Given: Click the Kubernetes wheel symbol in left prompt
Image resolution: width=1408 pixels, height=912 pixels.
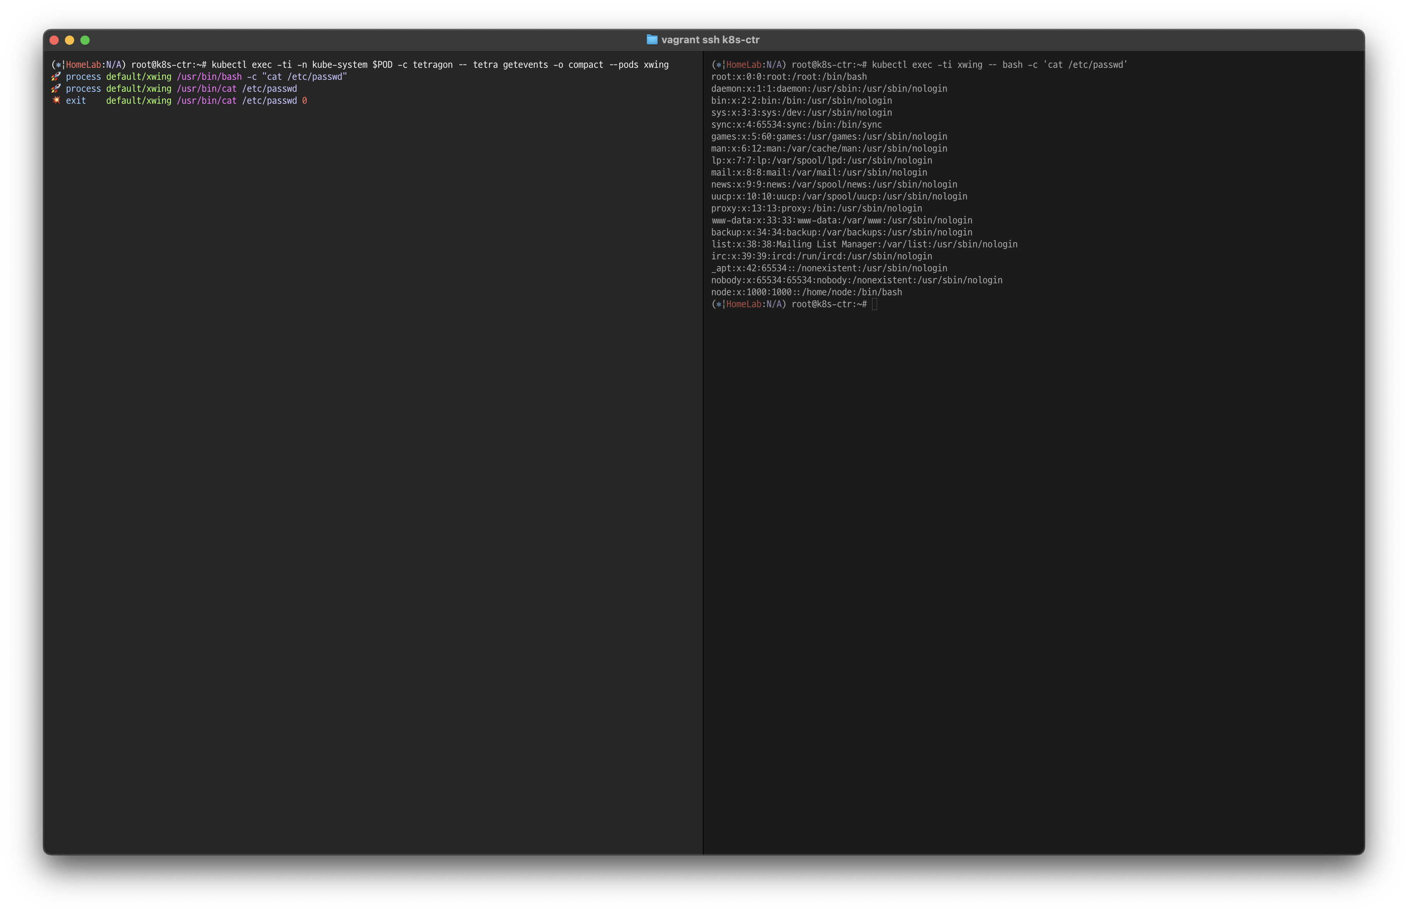Looking at the screenshot, I should (58, 65).
